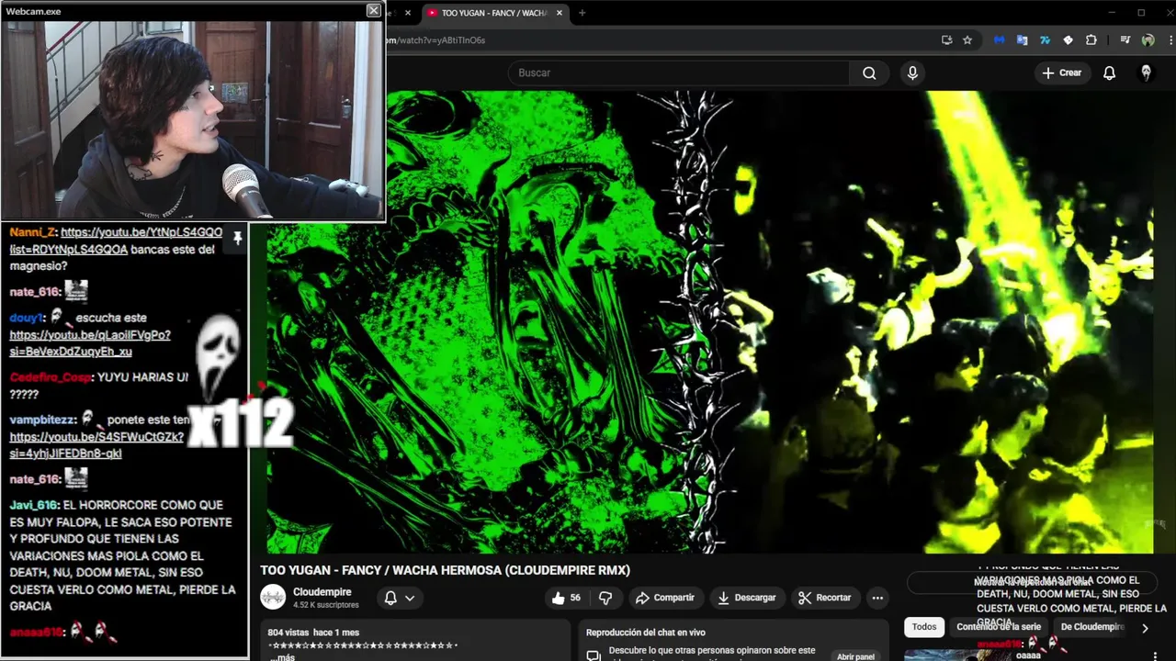Open vampbitezz's youtu.be link in chat

pyautogui.click(x=96, y=445)
